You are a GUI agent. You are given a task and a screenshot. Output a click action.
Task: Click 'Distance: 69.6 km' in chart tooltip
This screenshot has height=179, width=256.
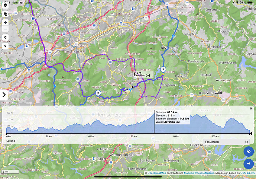[166, 112]
